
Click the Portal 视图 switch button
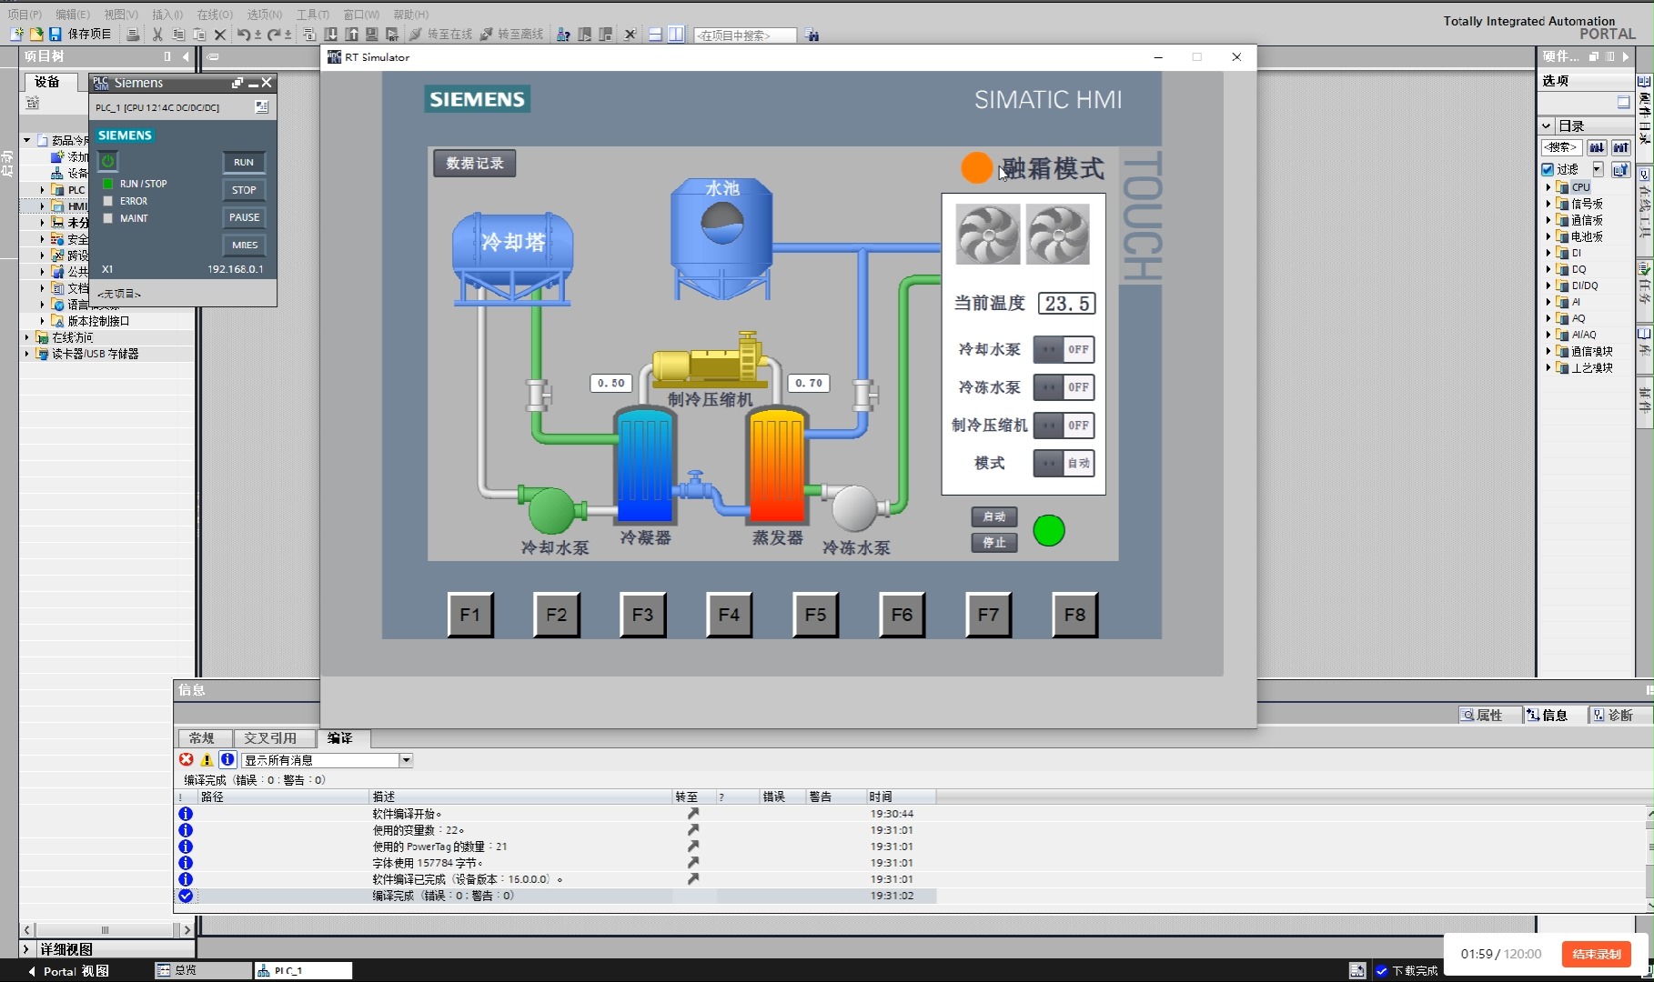coord(67,971)
